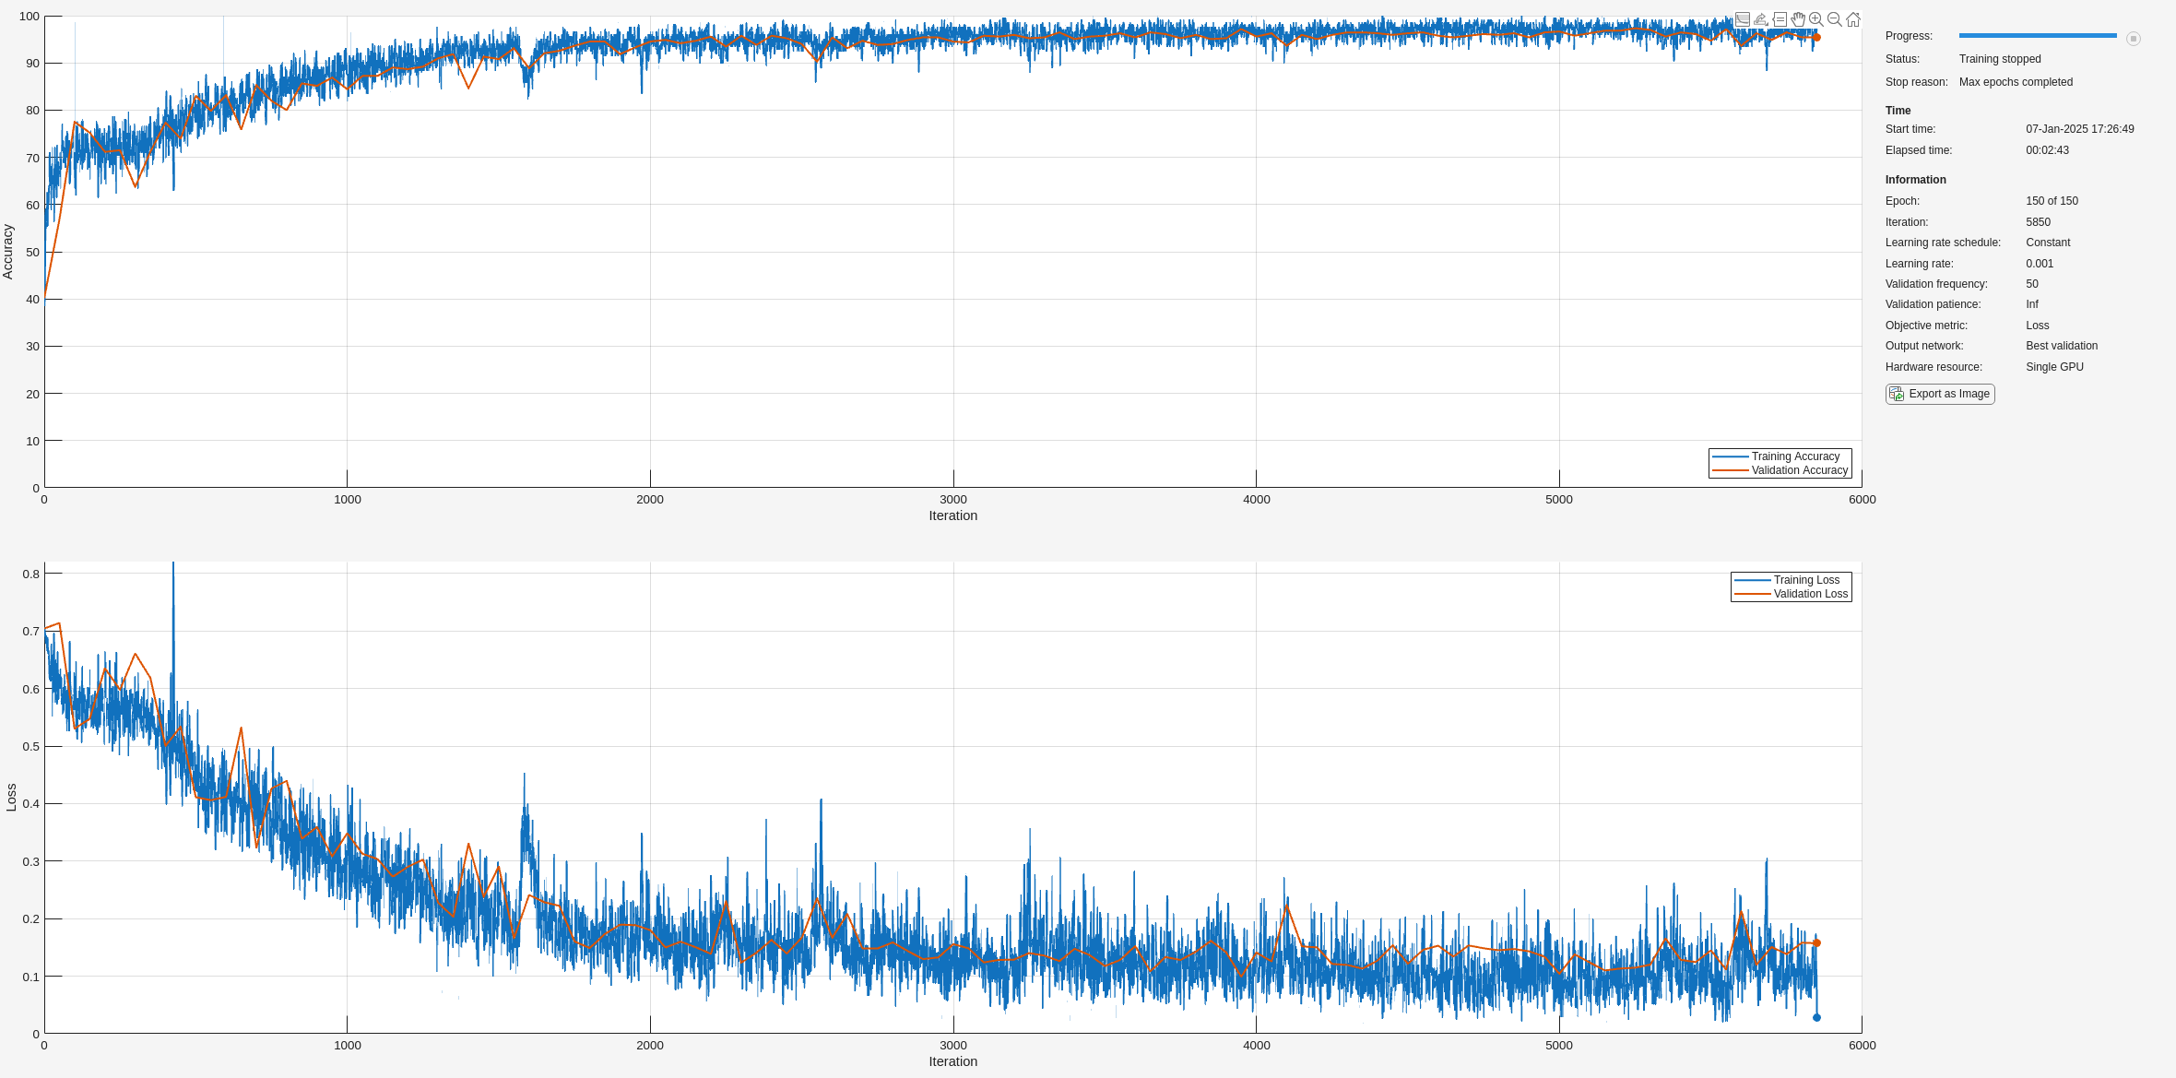Click the Accuracy y-axis label
2176x1078 pixels.
8,252
